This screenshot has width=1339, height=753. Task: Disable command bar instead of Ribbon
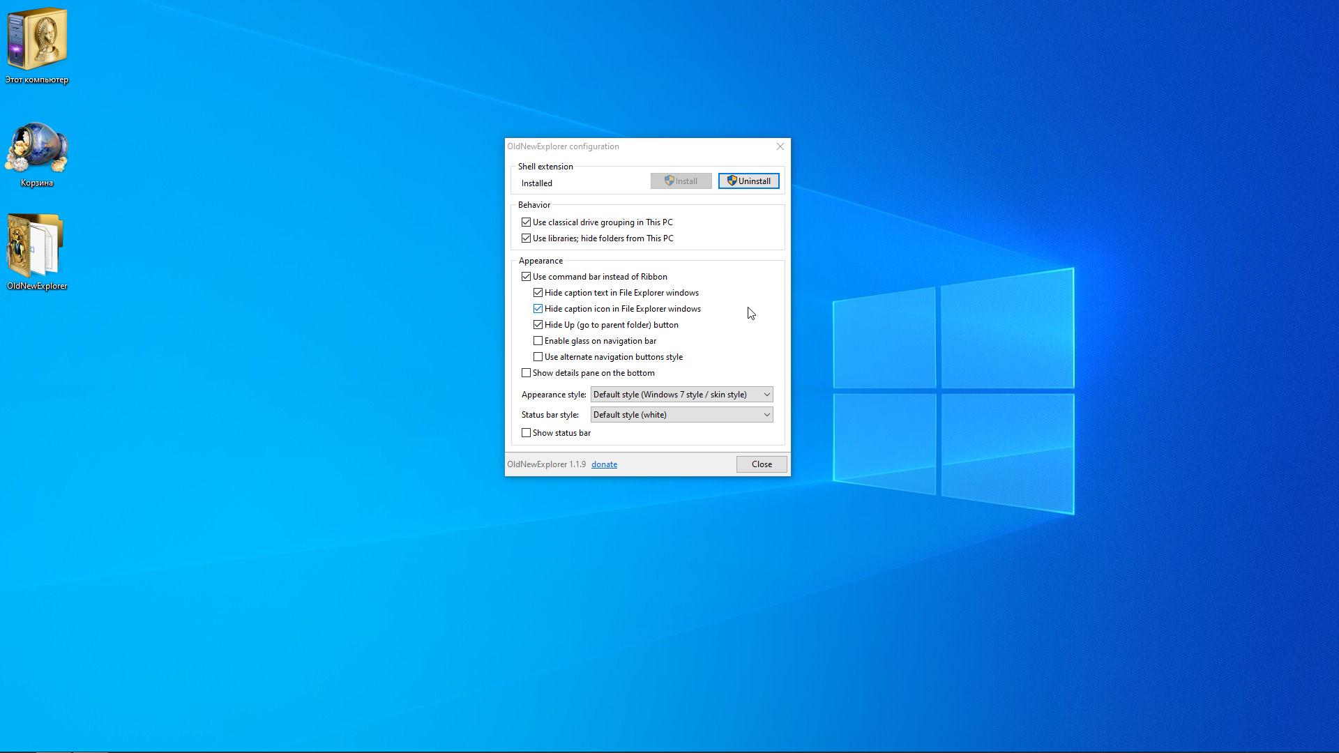pos(527,277)
